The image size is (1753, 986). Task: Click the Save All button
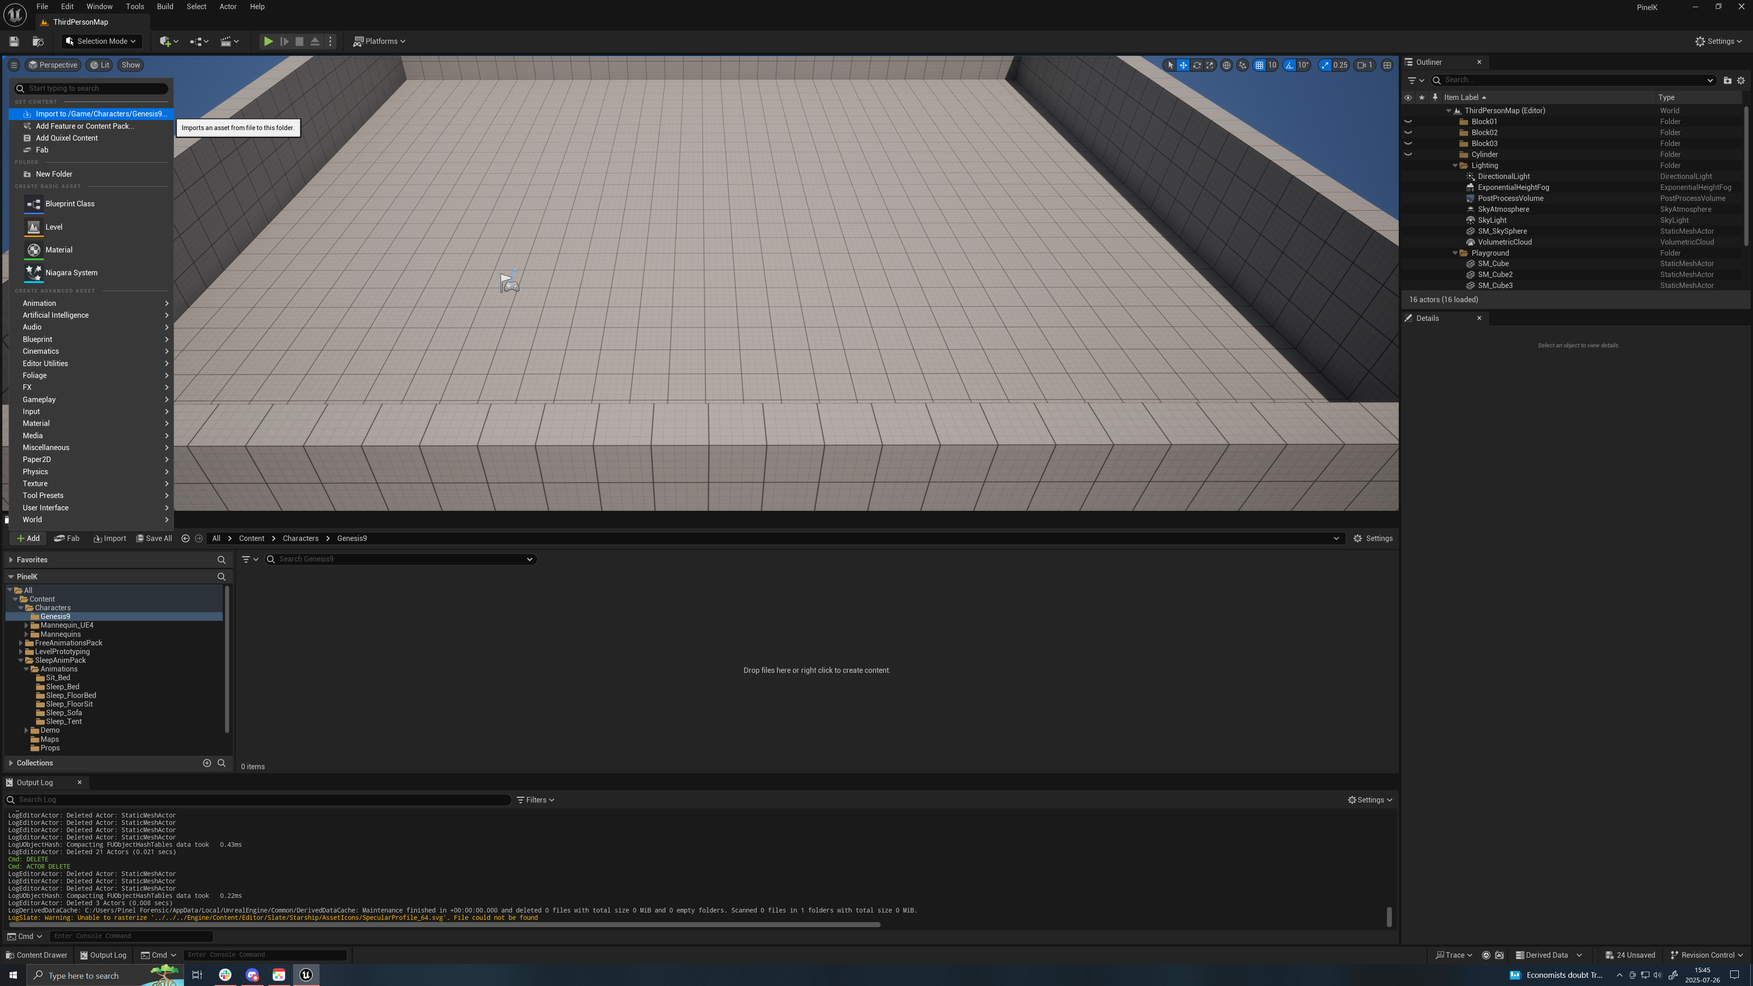tap(154, 538)
